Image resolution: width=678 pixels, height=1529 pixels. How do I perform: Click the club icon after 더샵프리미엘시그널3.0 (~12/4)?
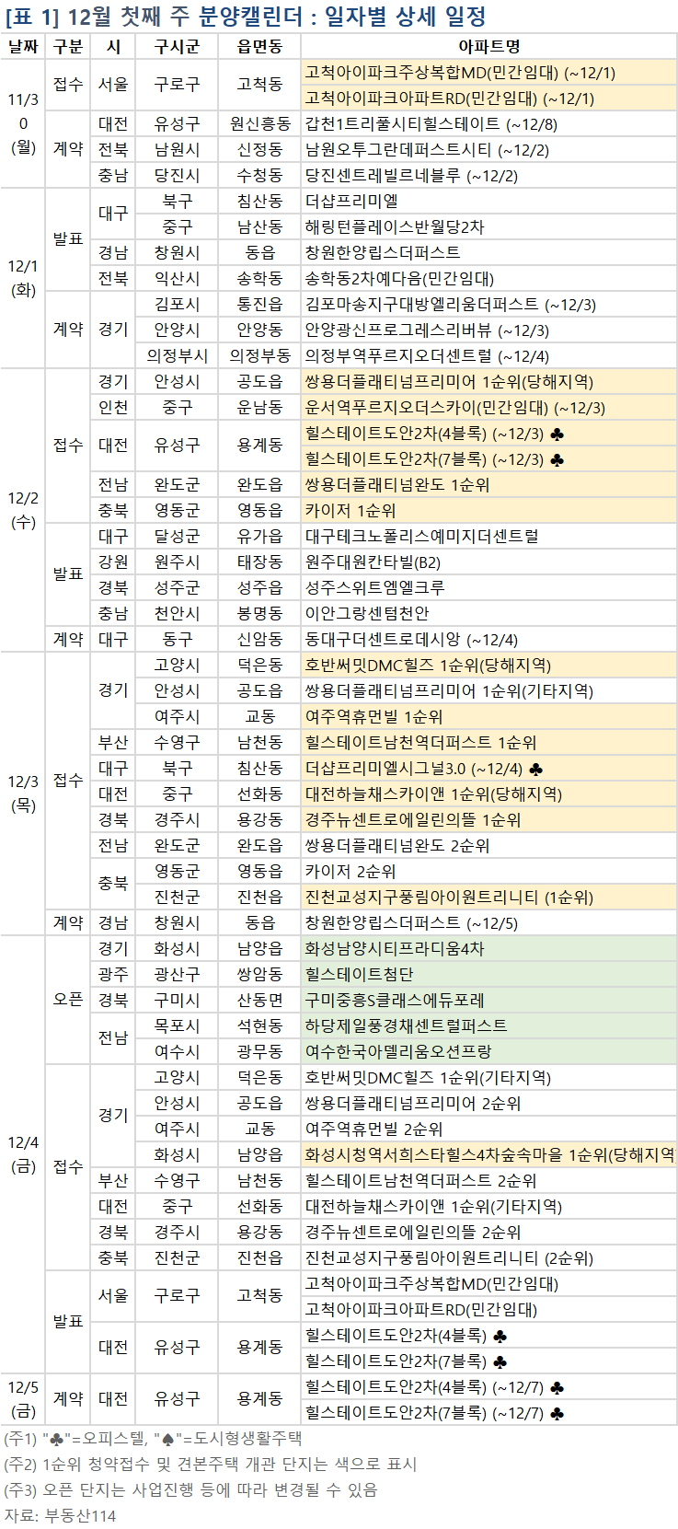pyautogui.click(x=536, y=769)
